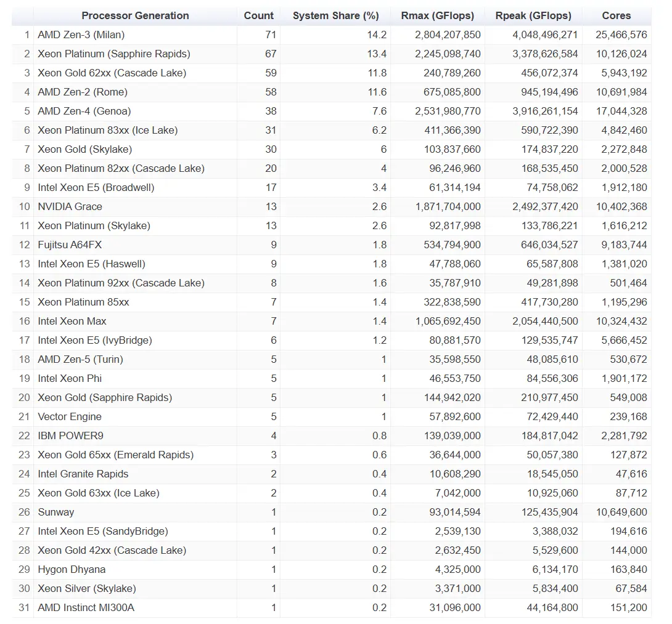Click the Vector Engine processor name

[x=70, y=416]
